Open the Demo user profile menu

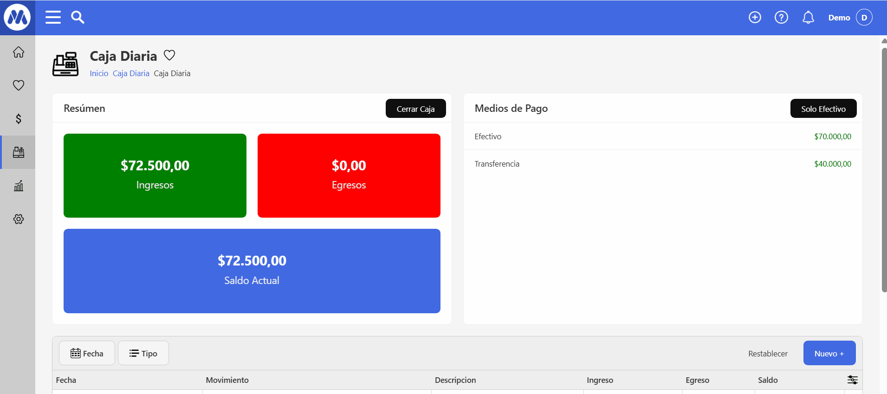[850, 17]
